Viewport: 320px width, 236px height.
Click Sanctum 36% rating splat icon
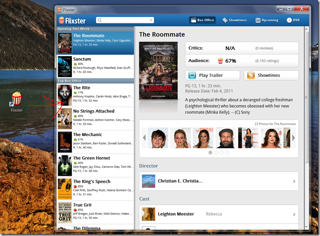(75, 64)
